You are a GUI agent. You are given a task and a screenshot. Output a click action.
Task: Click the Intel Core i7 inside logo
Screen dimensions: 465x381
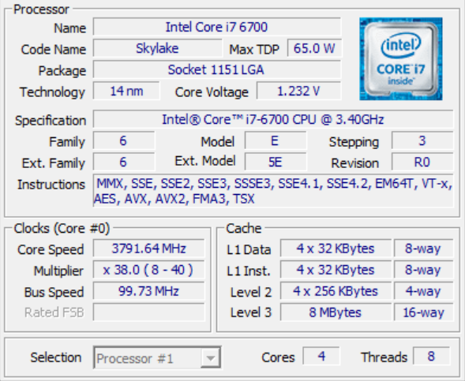(x=400, y=58)
